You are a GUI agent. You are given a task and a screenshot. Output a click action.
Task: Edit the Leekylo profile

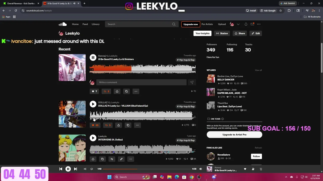[x=256, y=33]
